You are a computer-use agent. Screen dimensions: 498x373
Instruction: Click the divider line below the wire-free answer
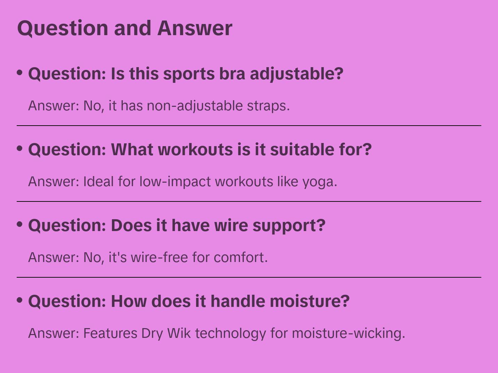tap(249, 277)
